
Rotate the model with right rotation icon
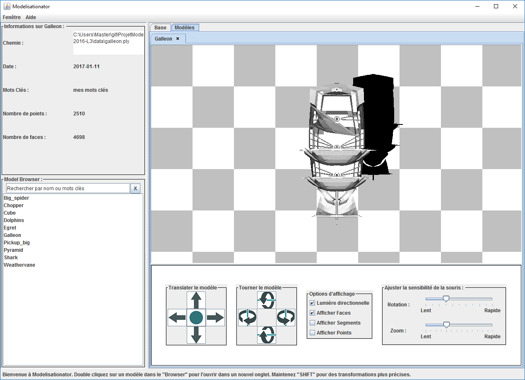tap(286, 318)
